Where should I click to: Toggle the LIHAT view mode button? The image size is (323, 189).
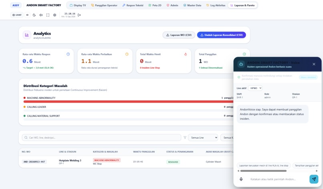(17, 15)
